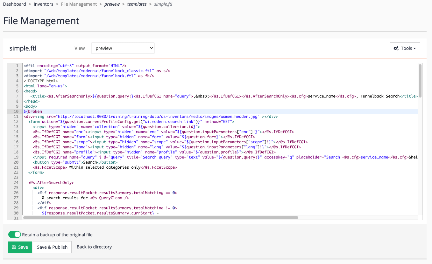Open the preview breadcrumb item

112,4
